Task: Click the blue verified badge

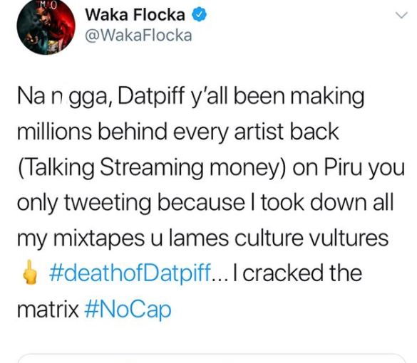Action: point(200,14)
